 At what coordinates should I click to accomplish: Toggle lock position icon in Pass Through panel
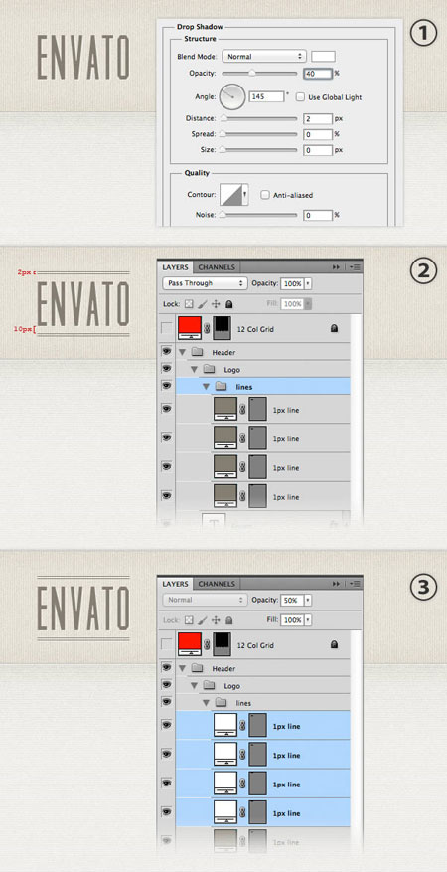coord(216,304)
